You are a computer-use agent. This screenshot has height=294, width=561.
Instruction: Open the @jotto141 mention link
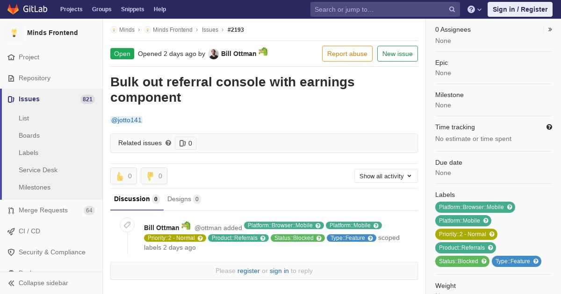tap(126, 120)
